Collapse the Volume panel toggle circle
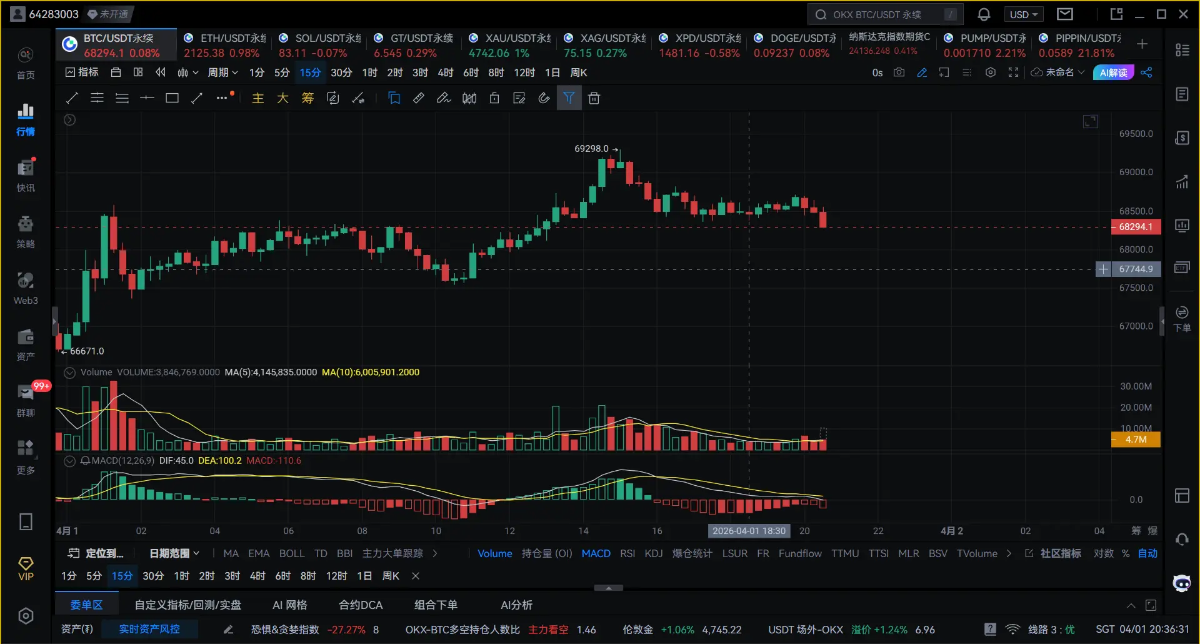Image resolution: width=1200 pixels, height=644 pixels. coord(70,373)
